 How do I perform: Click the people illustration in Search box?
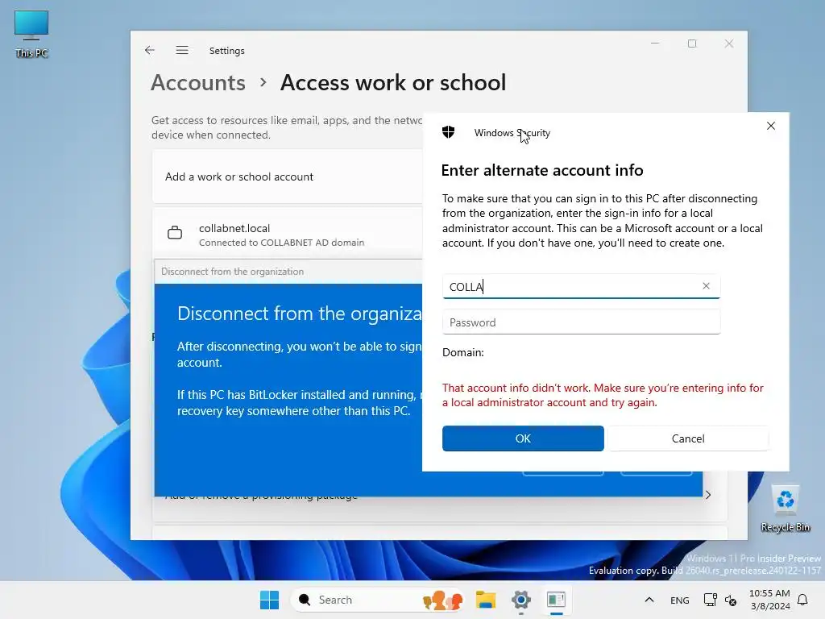pos(442,600)
